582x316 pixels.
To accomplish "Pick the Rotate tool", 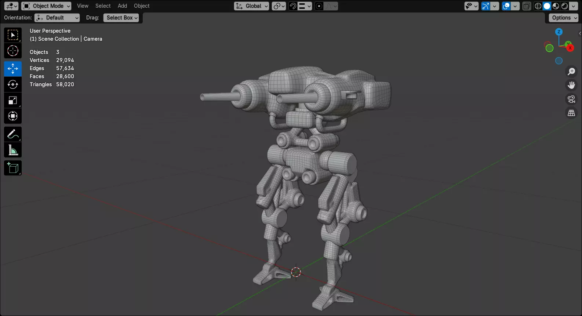I will point(13,84).
